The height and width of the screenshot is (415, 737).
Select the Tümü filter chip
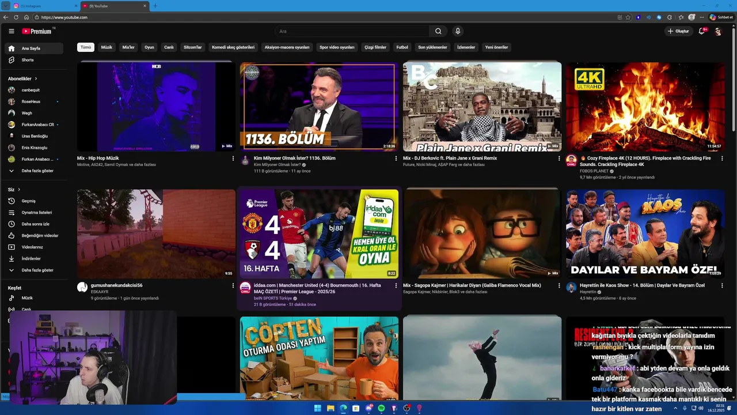86,47
